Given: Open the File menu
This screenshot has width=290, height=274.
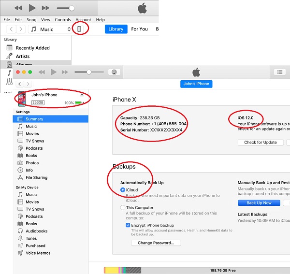Looking at the screenshot, I should coord(7,20).
